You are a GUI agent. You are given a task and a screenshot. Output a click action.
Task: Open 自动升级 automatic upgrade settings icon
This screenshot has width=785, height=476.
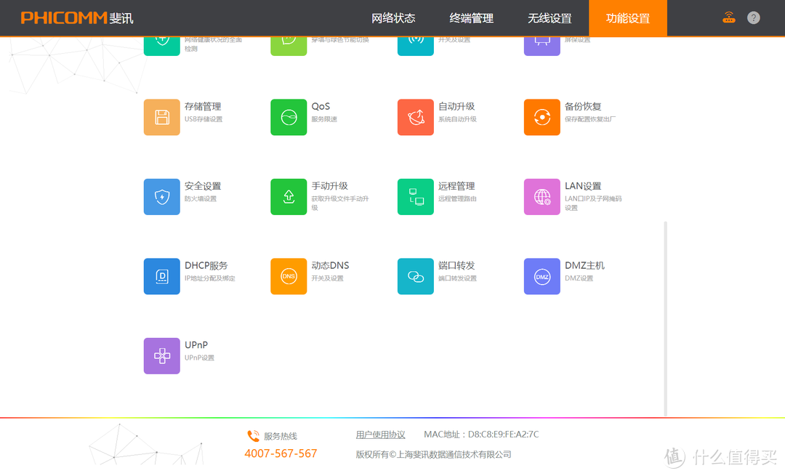point(415,117)
